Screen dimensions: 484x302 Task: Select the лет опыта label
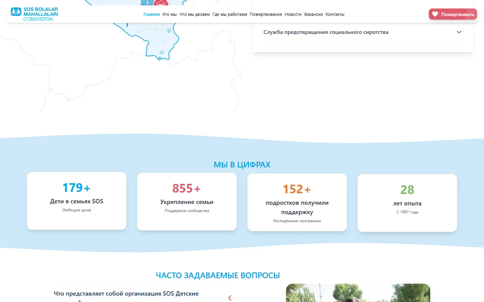(407, 203)
